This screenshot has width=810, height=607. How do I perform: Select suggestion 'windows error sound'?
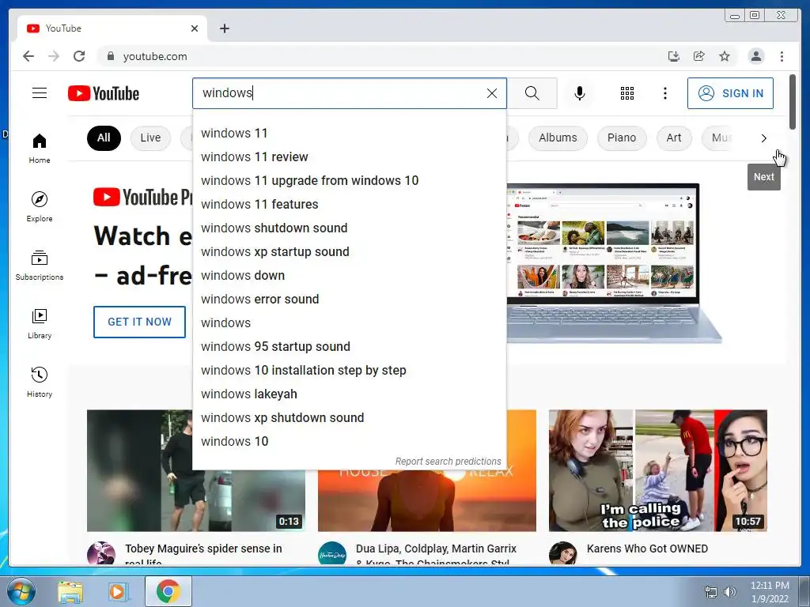pos(349,300)
